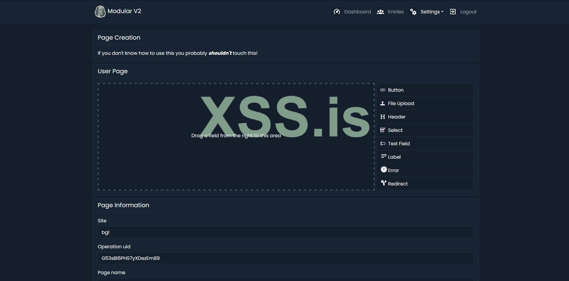Viewport: 569px width, 281px height.
Task: Select the Error exclamation badge icon
Action: [x=384, y=169]
